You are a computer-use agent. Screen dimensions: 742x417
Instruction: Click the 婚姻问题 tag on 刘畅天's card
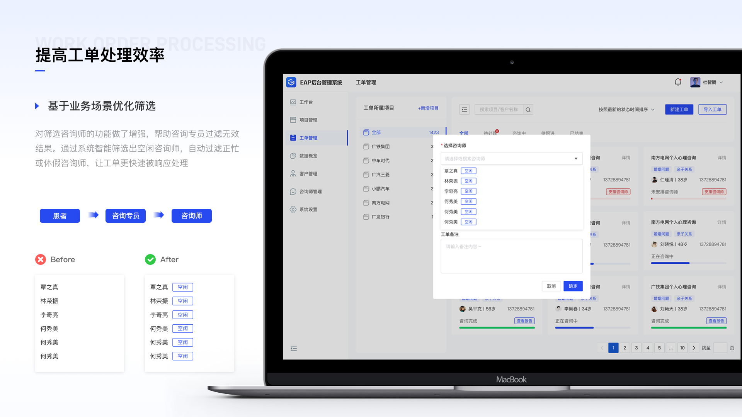pyautogui.click(x=661, y=298)
